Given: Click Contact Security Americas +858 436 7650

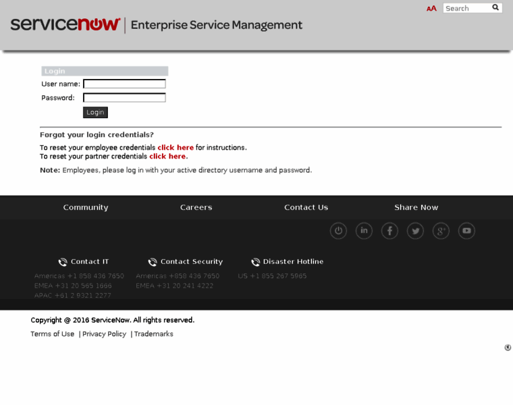Looking at the screenshot, I should [178, 276].
